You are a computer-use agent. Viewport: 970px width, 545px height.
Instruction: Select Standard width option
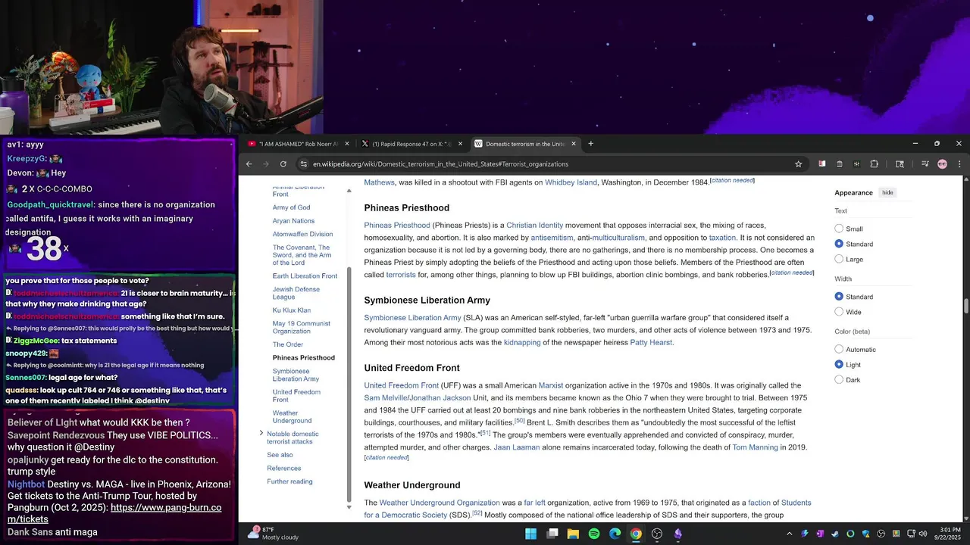pos(839,297)
